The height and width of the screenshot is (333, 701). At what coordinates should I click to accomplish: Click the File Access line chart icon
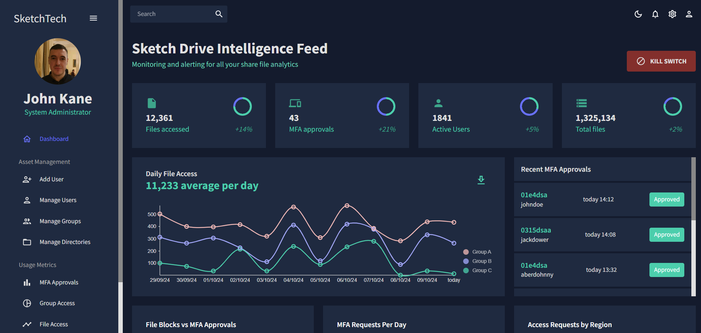[27, 324]
